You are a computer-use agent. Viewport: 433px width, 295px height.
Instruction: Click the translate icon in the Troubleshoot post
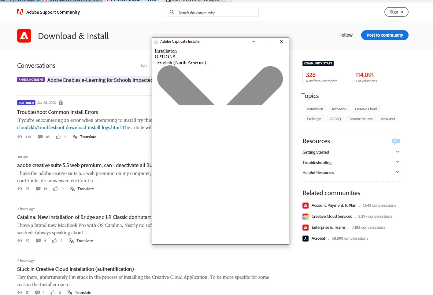click(x=75, y=137)
